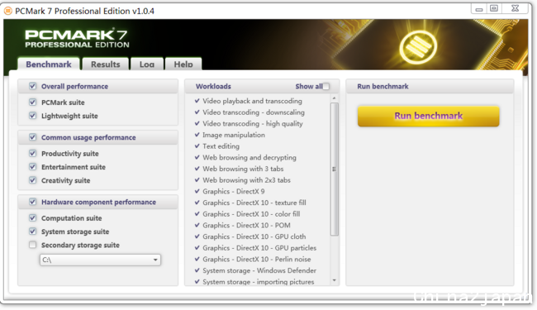537x310 pixels.
Task: Select DirectX 10 - texture fill workload
Action: (x=254, y=203)
